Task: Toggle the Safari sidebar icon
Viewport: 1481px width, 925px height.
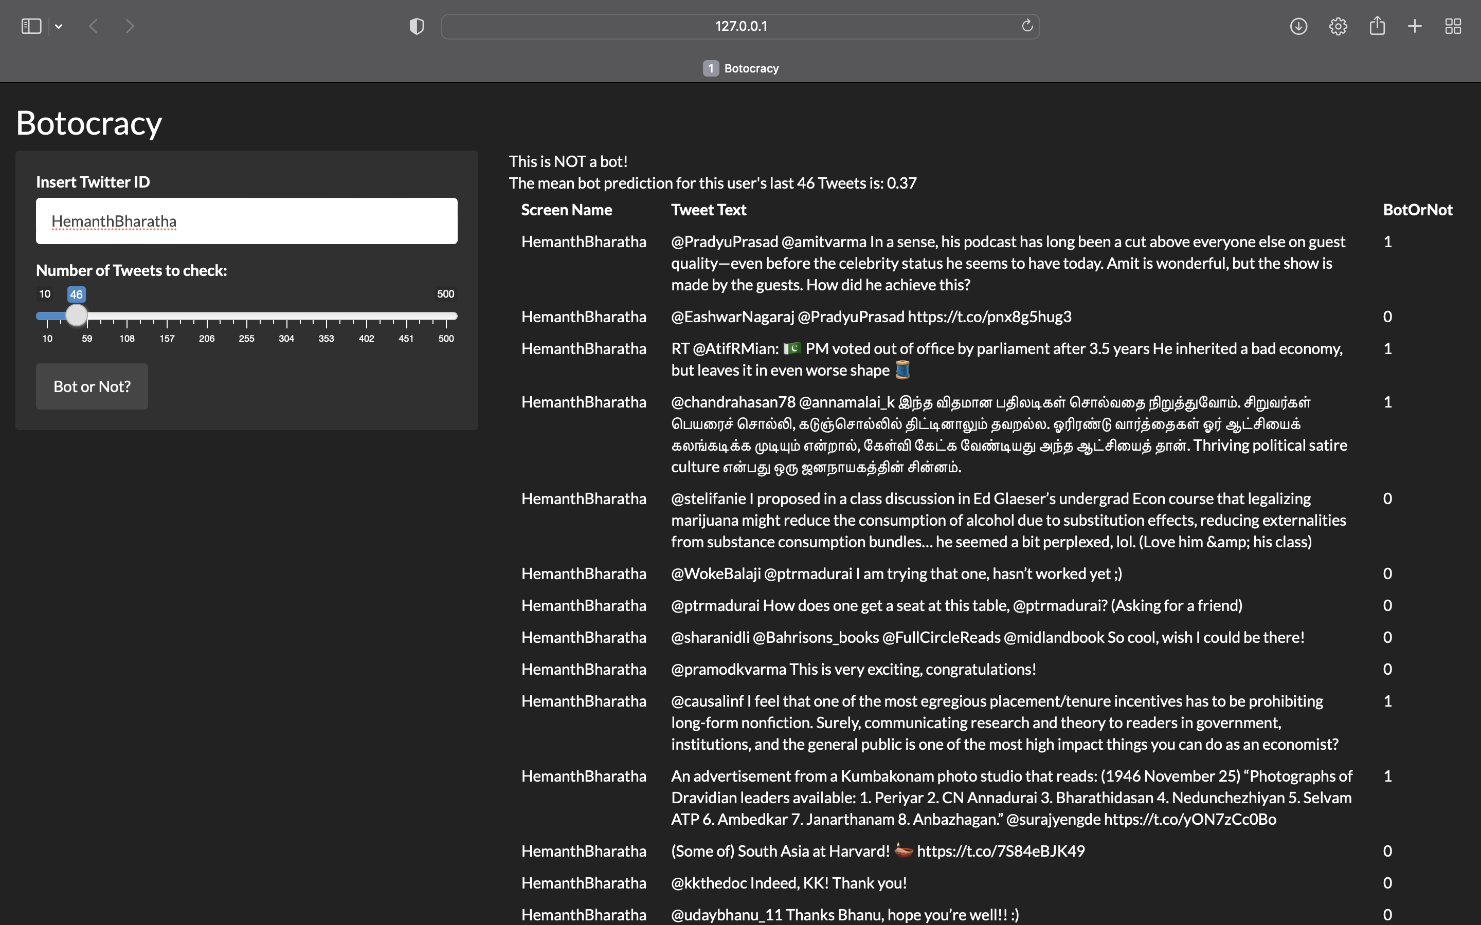Action: click(x=31, y=26)
